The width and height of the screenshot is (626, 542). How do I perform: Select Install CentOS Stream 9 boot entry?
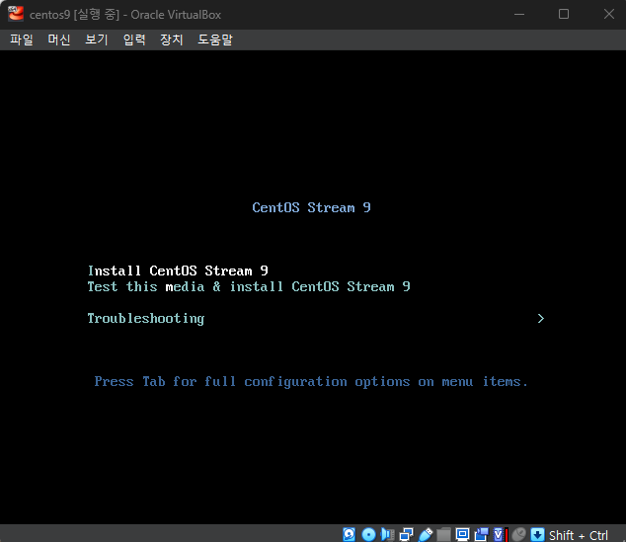click(178, 271)
